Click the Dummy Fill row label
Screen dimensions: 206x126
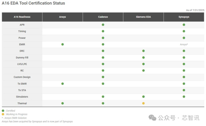tap(22, 58)
